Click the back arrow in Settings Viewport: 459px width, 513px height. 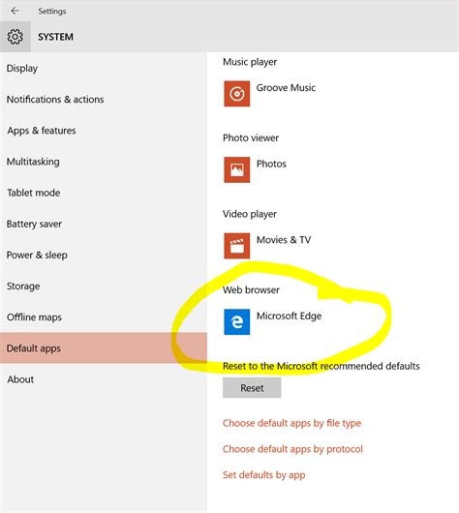click(x=15, y=11)
